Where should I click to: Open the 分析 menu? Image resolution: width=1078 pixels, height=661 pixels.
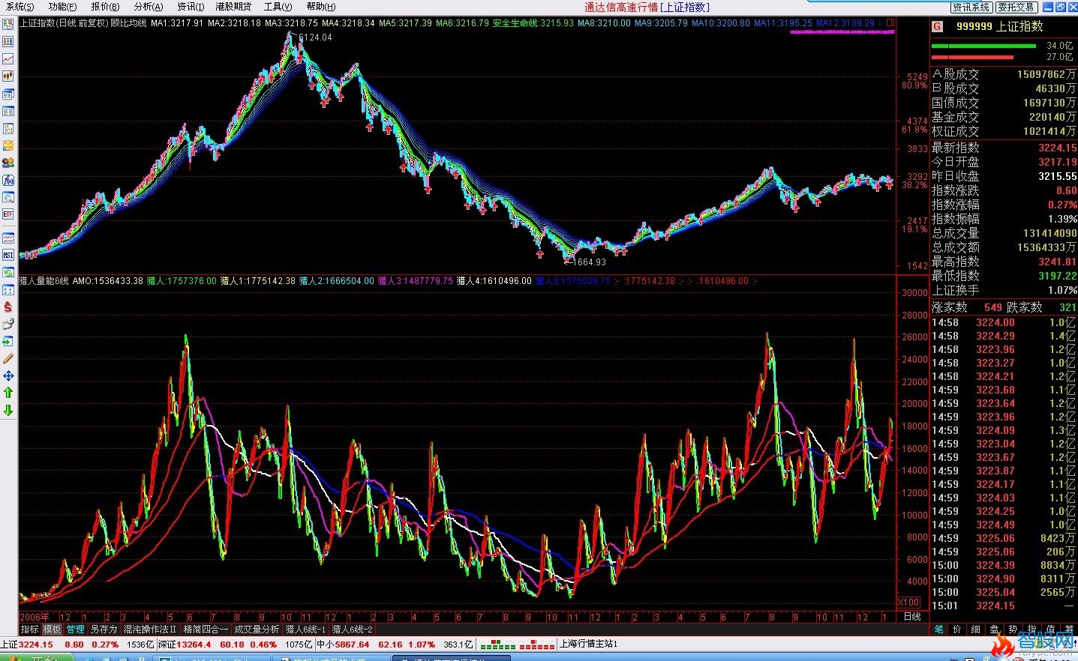click(148, 7)
